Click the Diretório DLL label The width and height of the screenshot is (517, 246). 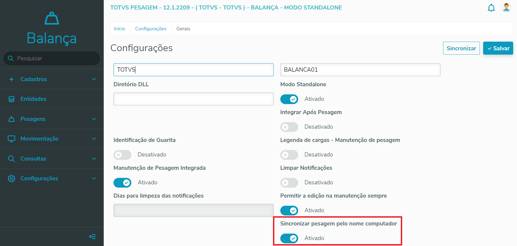131,84
